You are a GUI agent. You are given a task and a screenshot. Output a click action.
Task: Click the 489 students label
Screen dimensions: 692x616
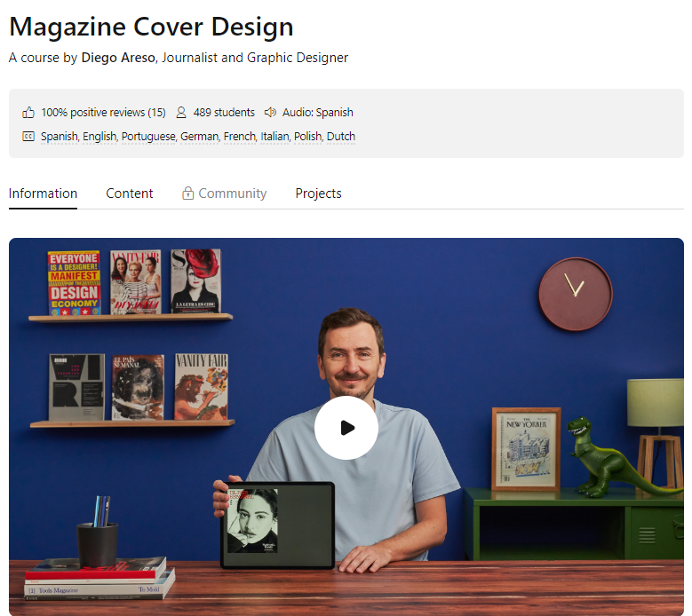(224, 113)
